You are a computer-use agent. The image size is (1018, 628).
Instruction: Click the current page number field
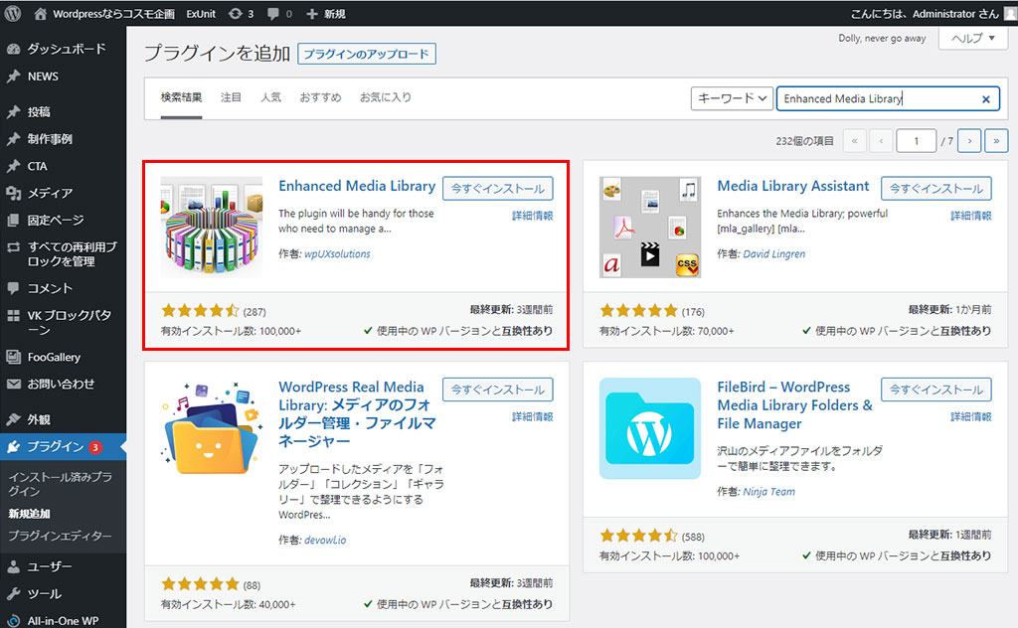(916, 141)
